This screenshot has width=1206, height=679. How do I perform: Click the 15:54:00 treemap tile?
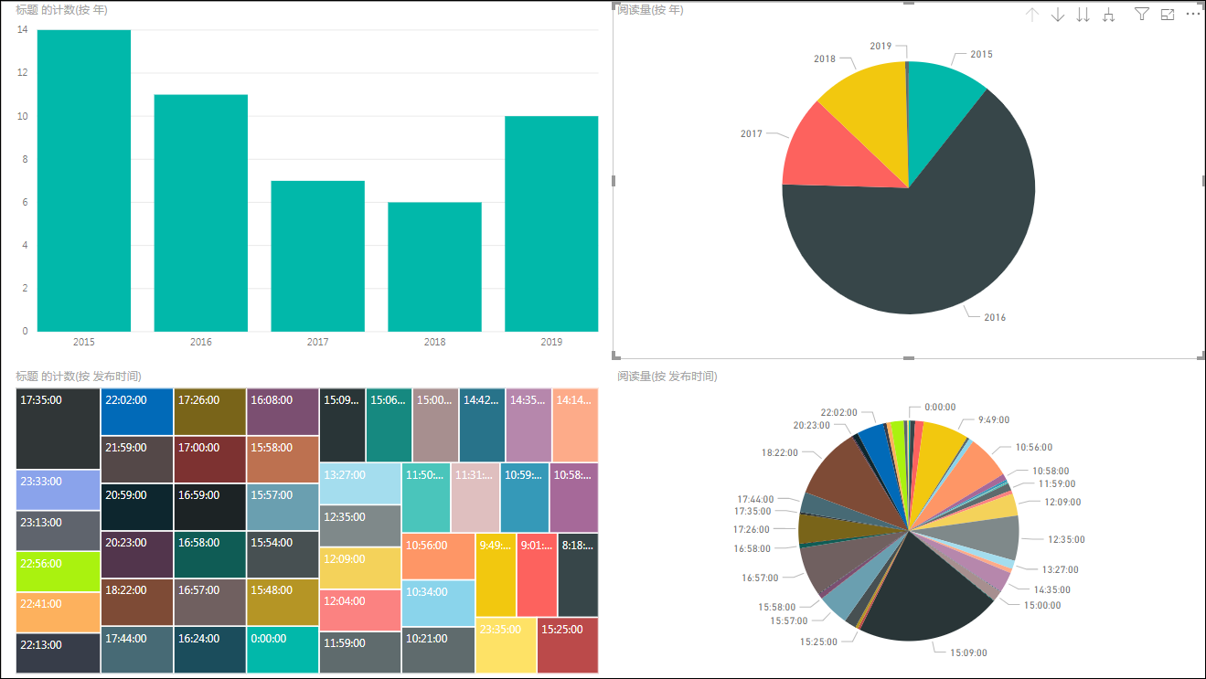[283, 554]
